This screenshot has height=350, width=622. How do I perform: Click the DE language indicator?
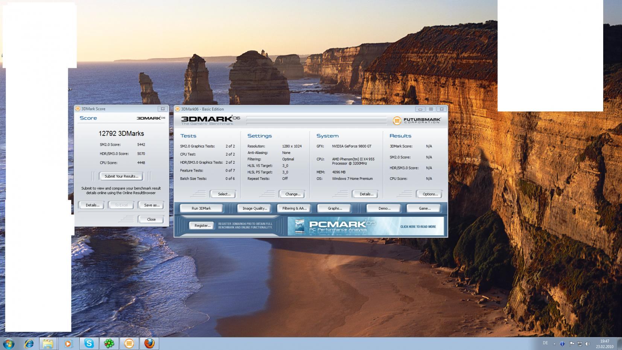(545, 343)
